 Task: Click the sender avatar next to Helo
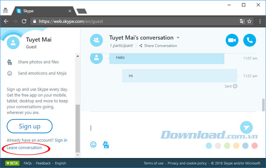[96, 58]
